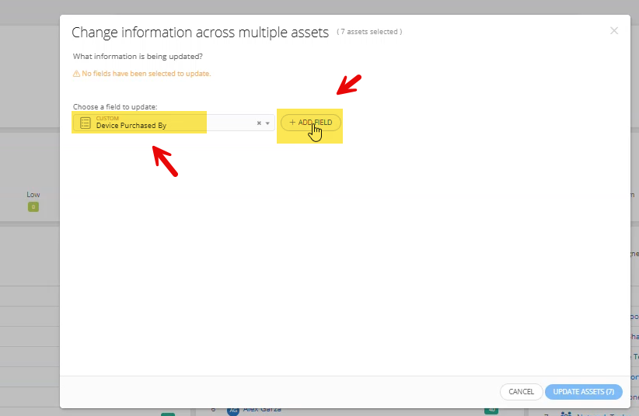Click the CUSTOM label in field selector
Image resolution: width=639 pixels, height=416 pixels.
tap(107, 118)
